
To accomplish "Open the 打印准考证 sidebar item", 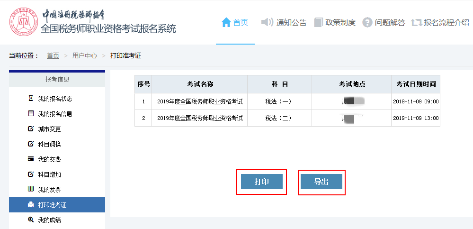I will 52,205.
